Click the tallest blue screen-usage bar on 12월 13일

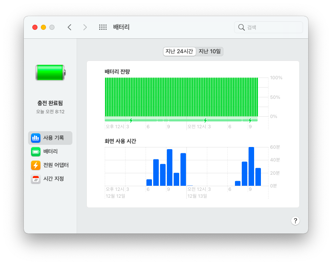[x=251, y=167]
